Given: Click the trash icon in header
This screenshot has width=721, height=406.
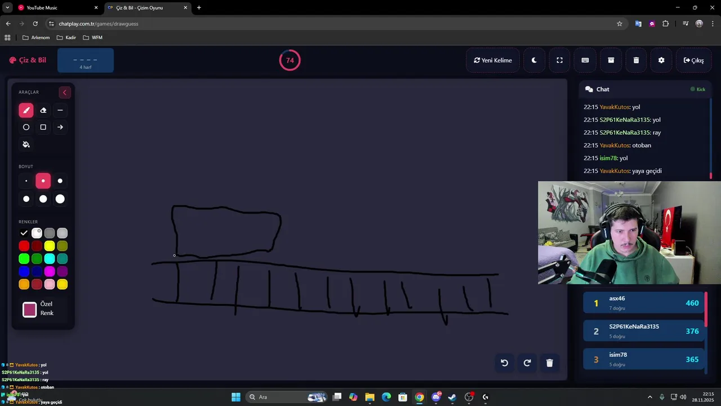Looking at the screenshot, I should point(636,60).
